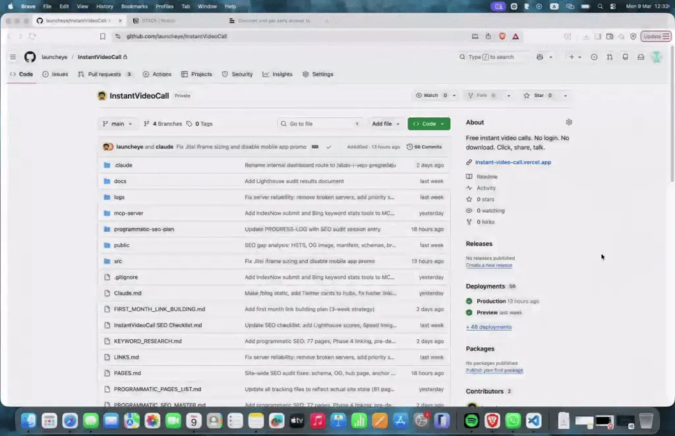Reload the page using reload icon
This screenshot has width=675, height=436.
pyautogui.click(x=32, y=36)
